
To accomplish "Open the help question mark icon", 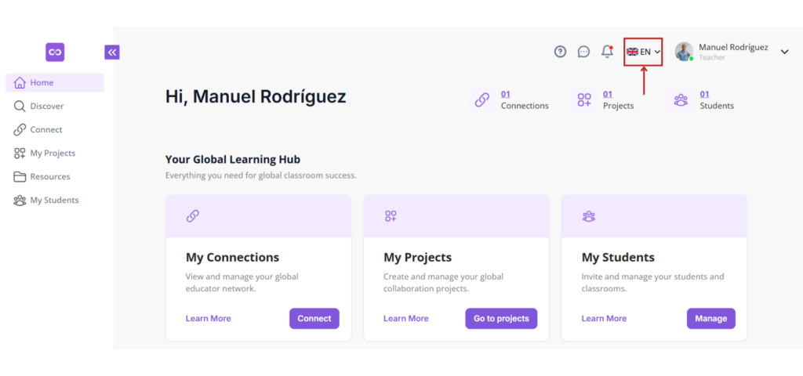I will (x=560, y=52).
